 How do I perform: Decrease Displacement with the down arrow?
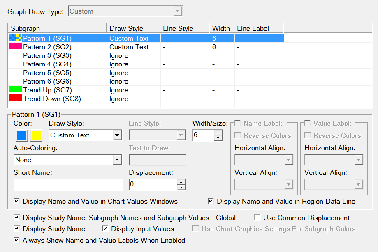pyautogui.click(x=181, y=188)
